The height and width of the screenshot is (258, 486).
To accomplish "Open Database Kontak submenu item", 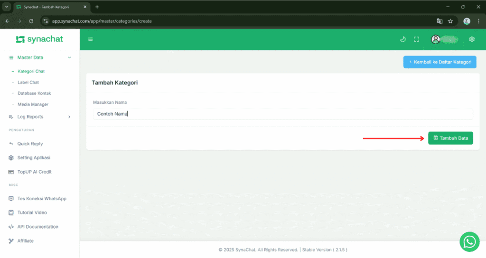I will 34,93.
